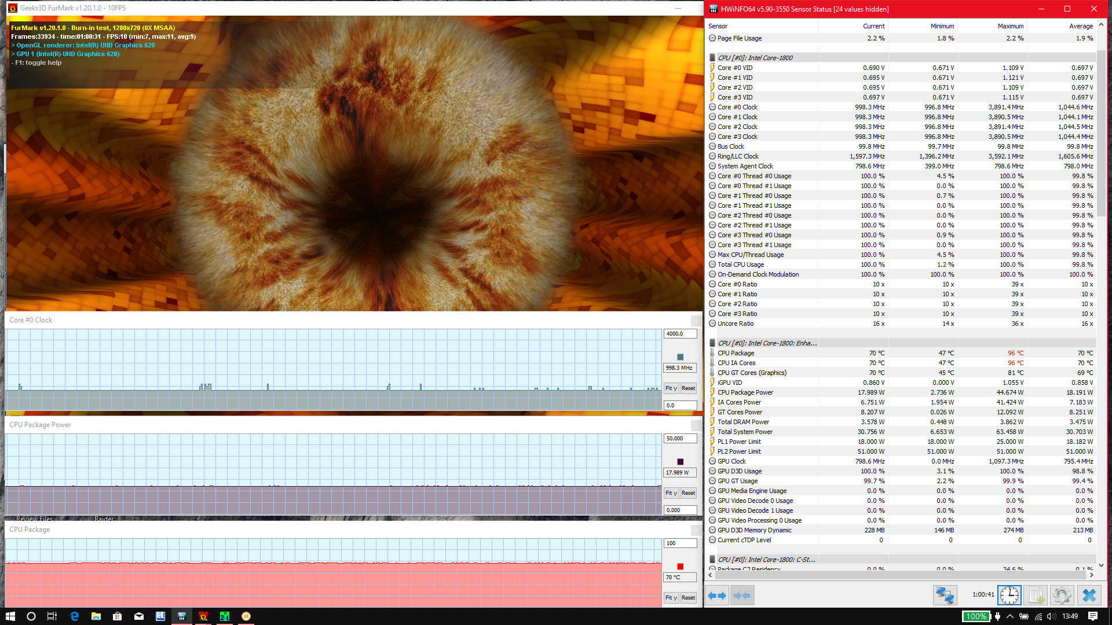Click the clock reset timer icon

click(1009, 595)
